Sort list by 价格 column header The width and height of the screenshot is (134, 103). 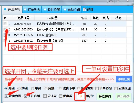tap(84, 18)
